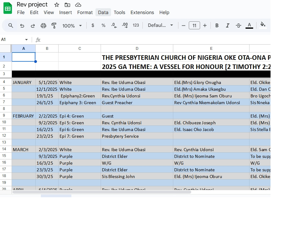The image size is (305, 229).
Task: Click the font size input field
Action: click(194, 26)
